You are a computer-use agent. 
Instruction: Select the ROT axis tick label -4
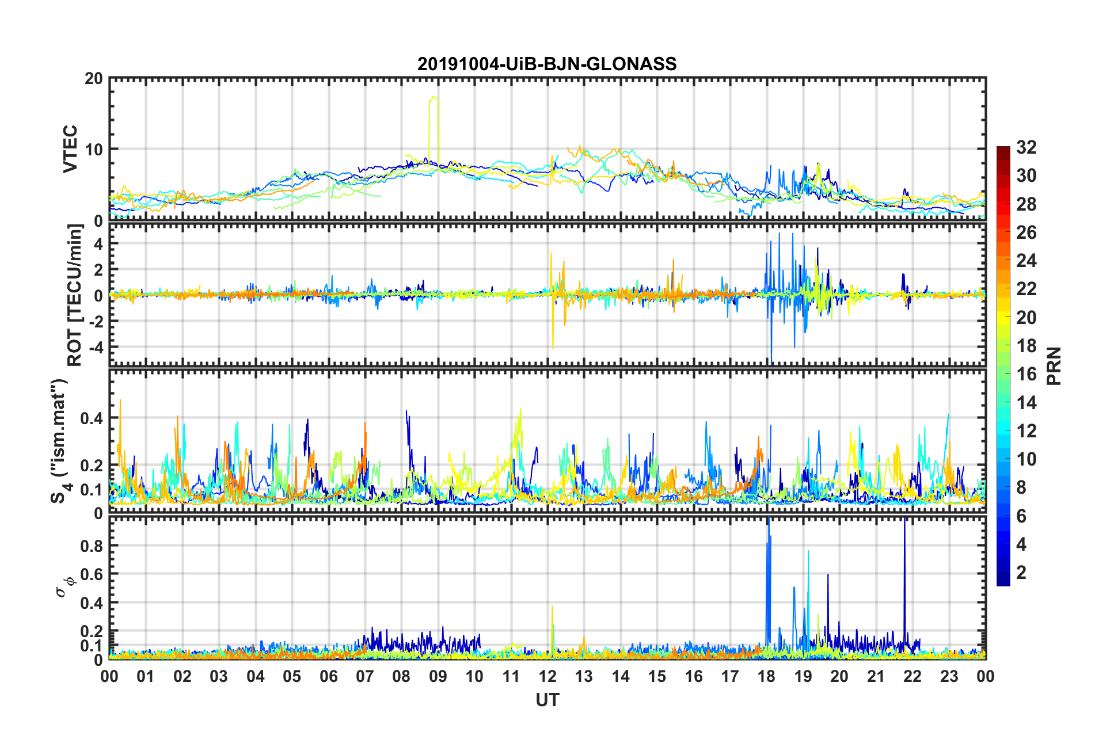pos(96,348)
